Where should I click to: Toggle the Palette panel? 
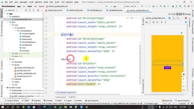[x=143, y=21]
